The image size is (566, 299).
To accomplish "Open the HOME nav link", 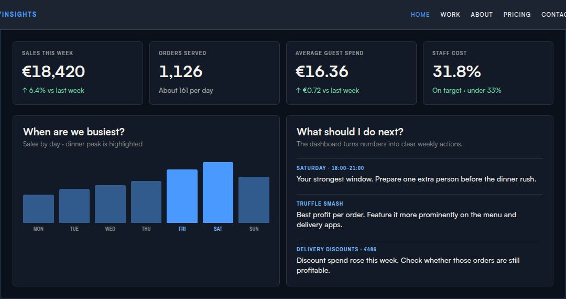I will tap(420, 15).
